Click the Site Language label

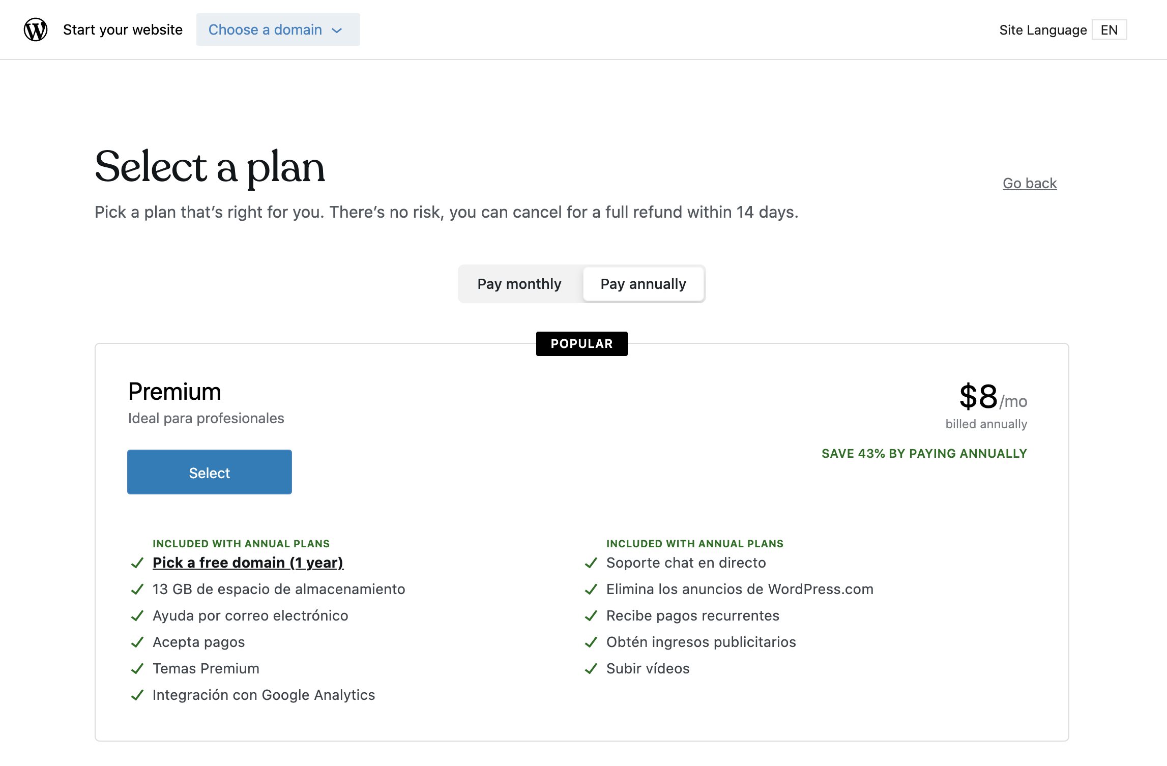click(1042, 30)
